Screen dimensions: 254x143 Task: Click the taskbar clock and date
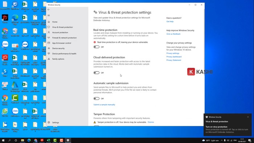242,140
